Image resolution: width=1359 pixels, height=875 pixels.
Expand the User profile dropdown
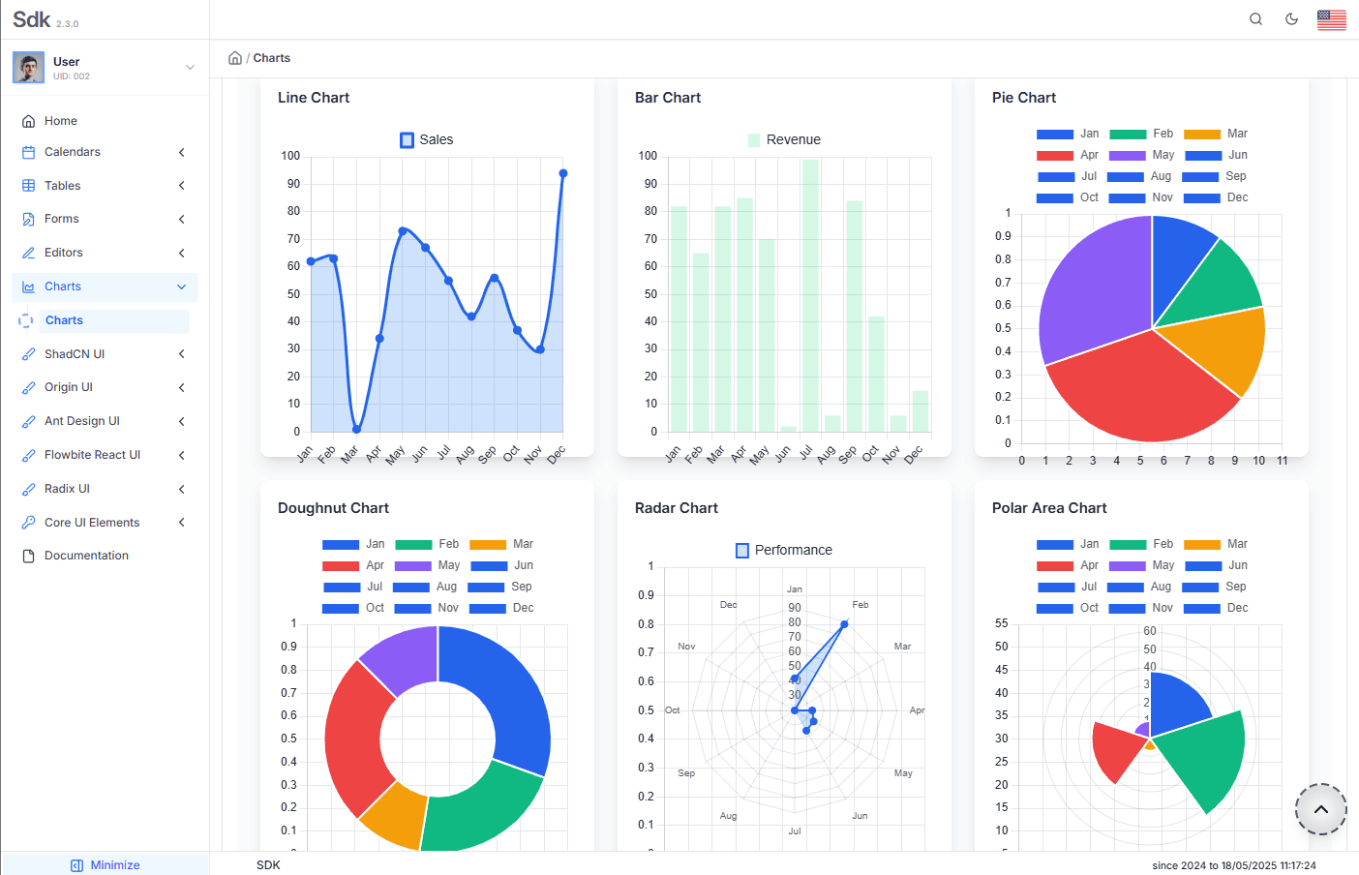click(190, 67)
